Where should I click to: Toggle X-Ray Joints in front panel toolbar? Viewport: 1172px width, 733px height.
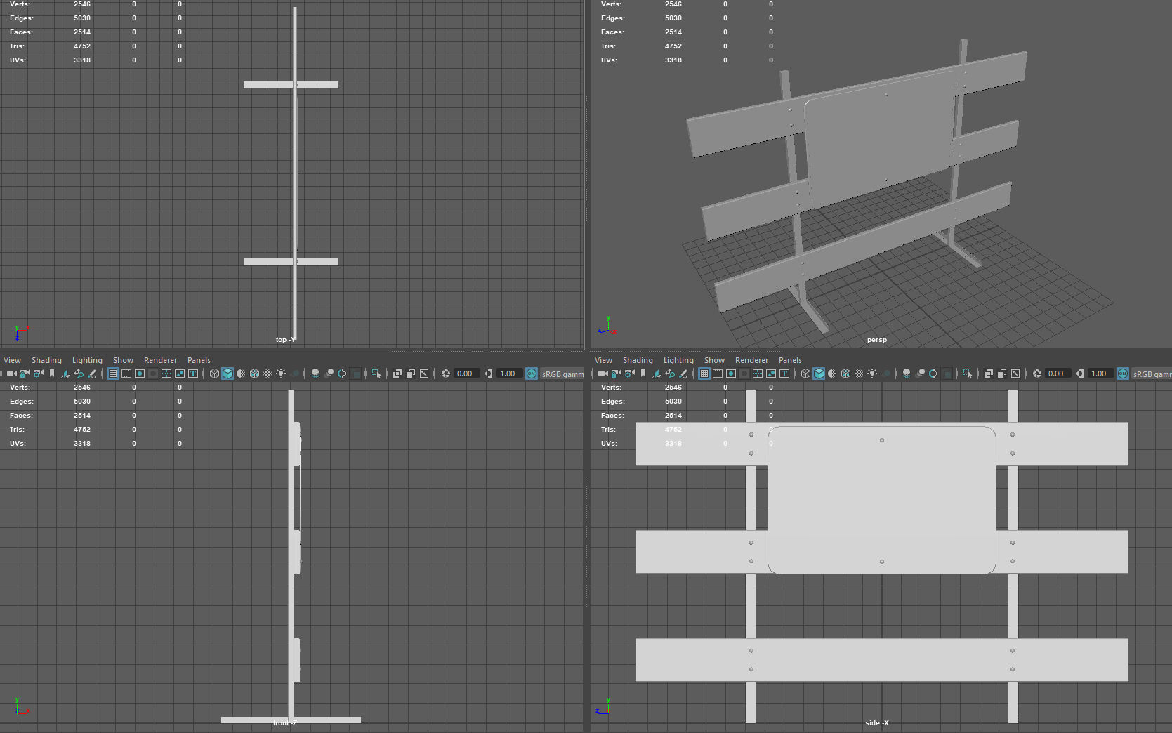tap(424, 374)
